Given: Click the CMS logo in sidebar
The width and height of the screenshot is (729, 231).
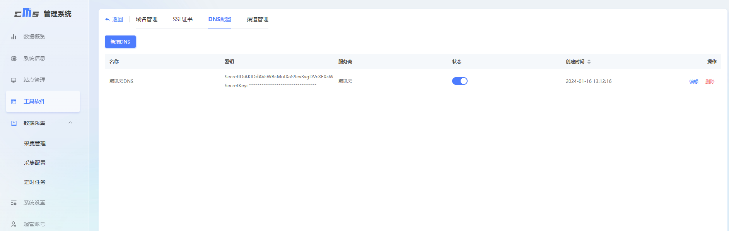Looking at the screenshot, I should point(27,13).
